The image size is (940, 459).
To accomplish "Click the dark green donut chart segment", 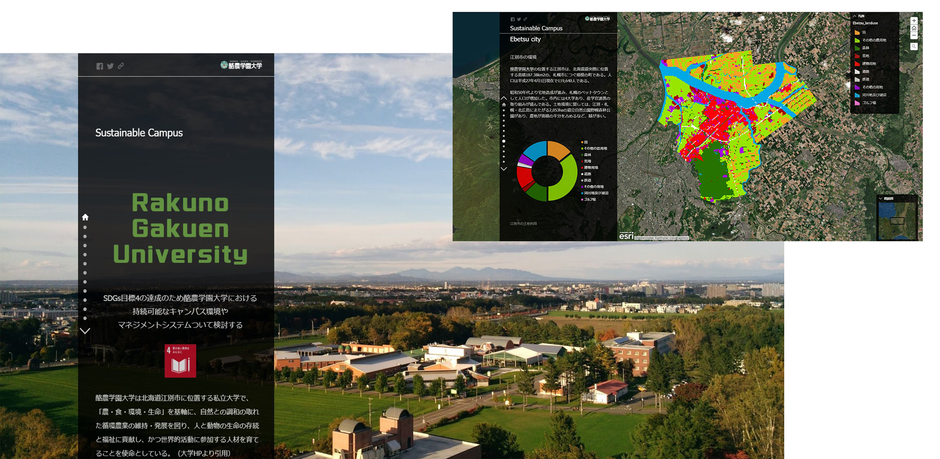I will coord(538,193).
